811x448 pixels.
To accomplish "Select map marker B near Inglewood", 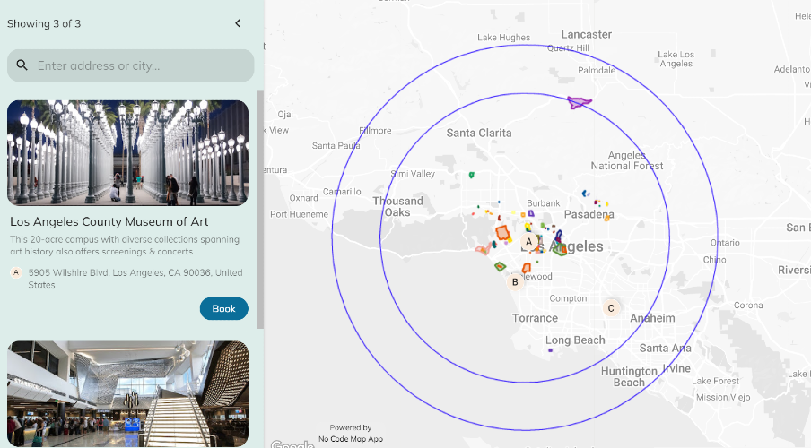I will coord(515,282).
